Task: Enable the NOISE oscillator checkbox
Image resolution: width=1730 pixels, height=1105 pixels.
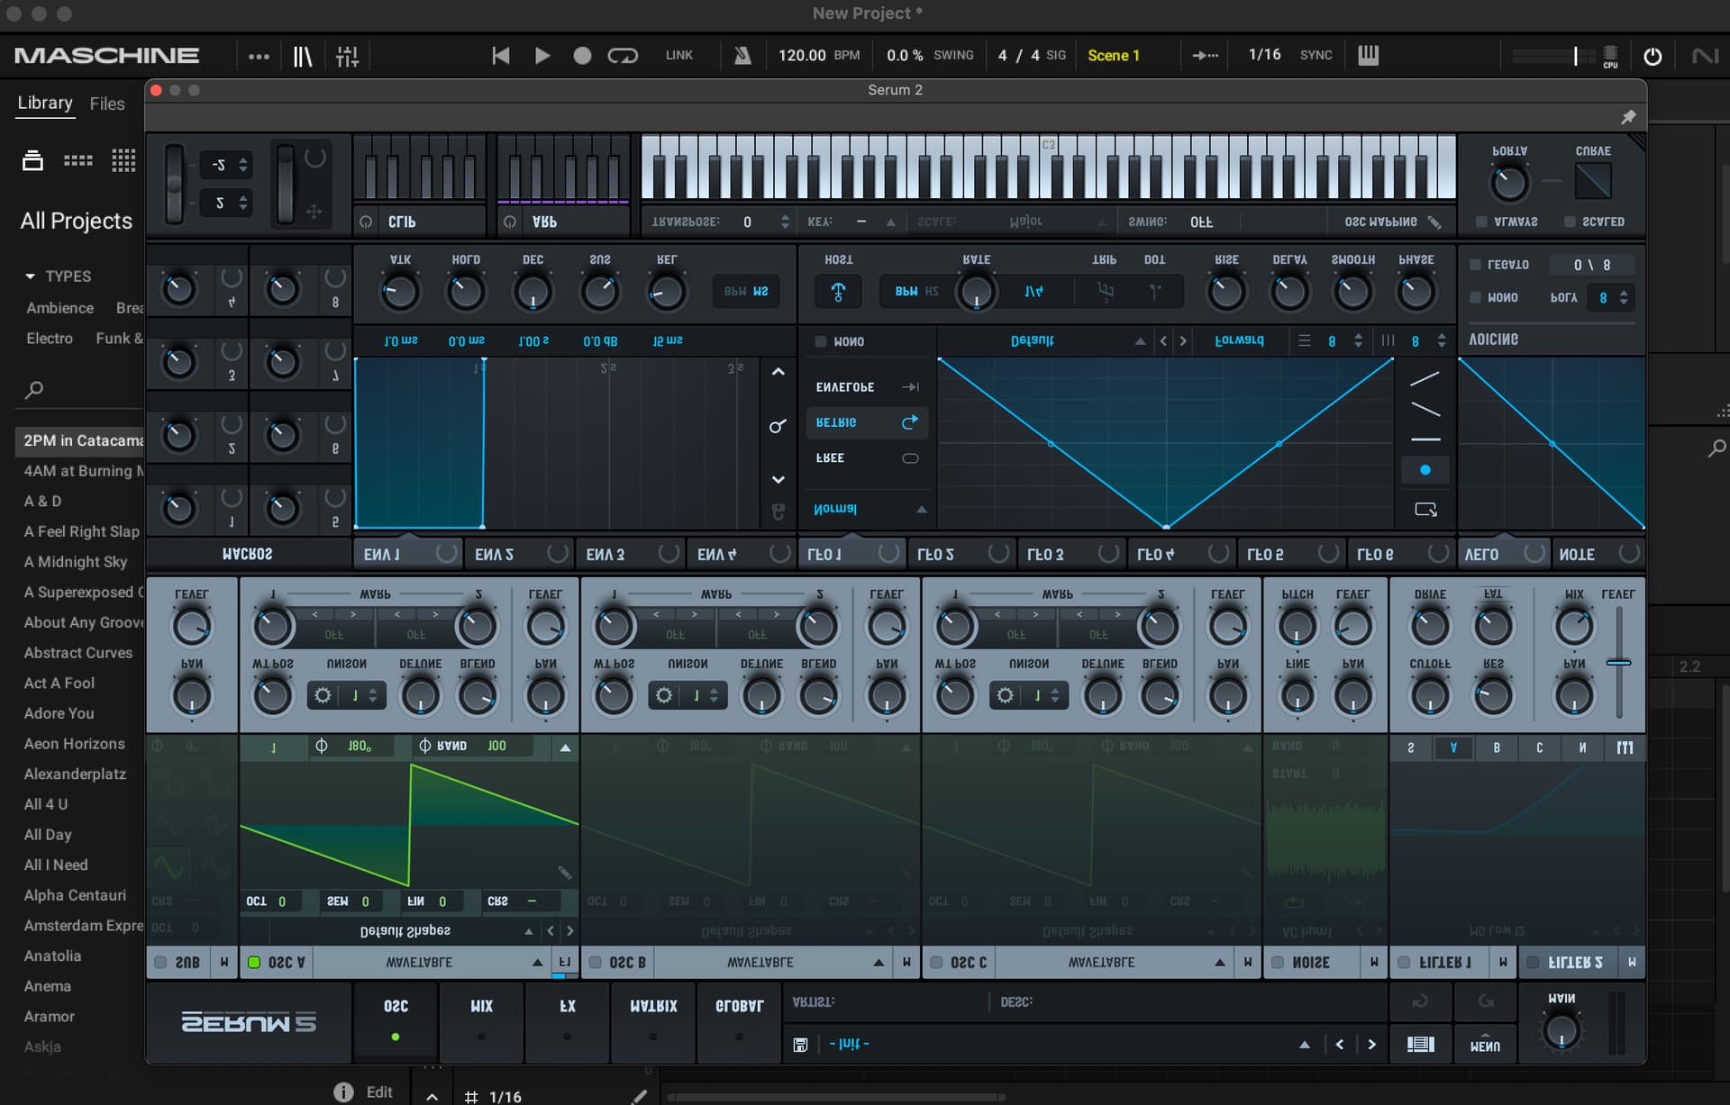Action: tap(1278, 963)
